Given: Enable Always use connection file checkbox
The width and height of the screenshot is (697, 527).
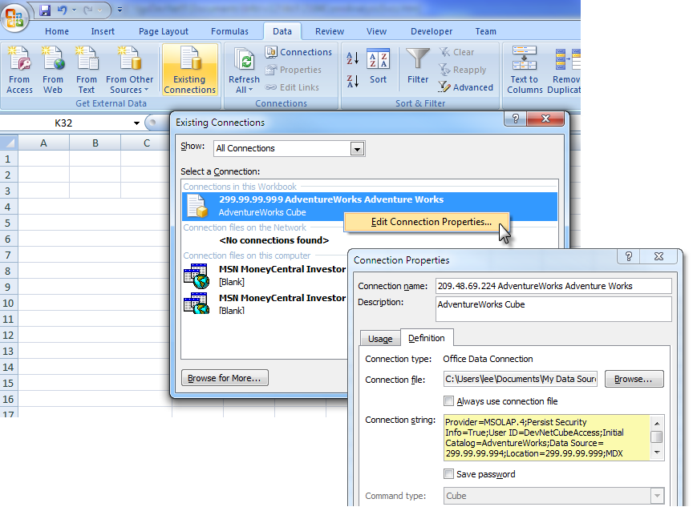Looking at the screenshot, I should (x=449, y=401).
